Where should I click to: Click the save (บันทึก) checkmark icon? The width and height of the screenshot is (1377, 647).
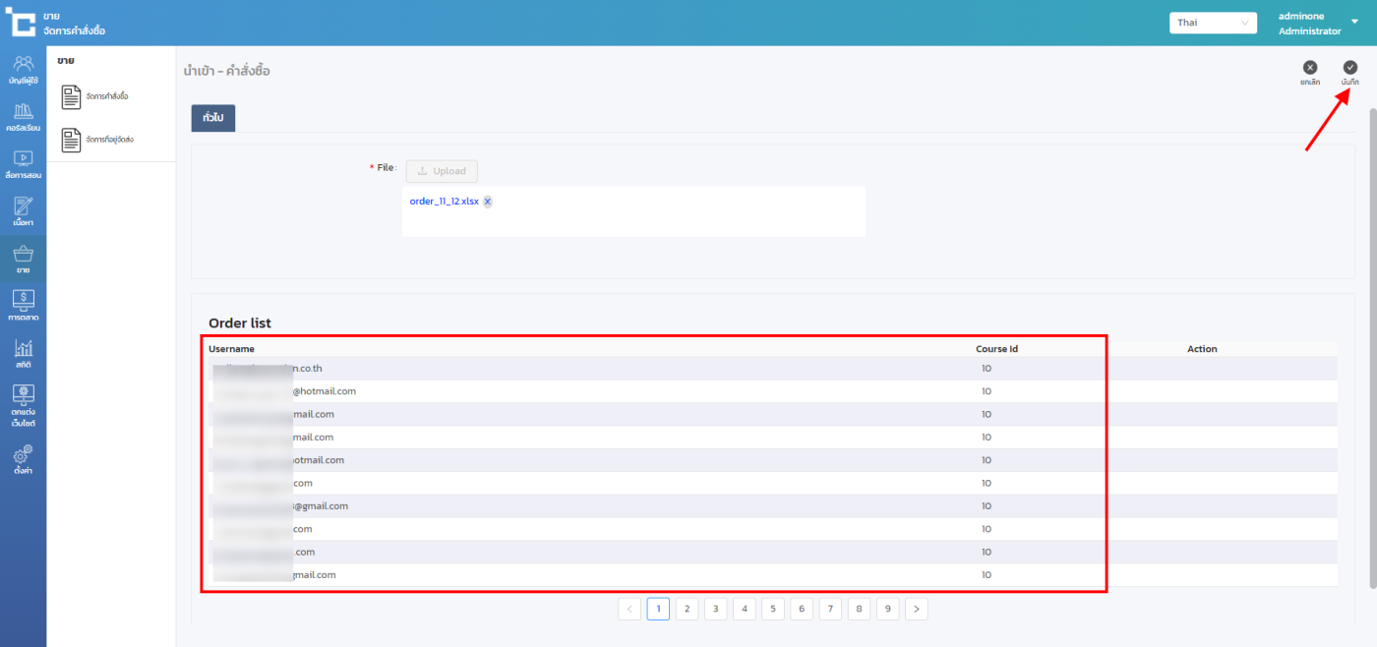click(x=1349, y=68)
